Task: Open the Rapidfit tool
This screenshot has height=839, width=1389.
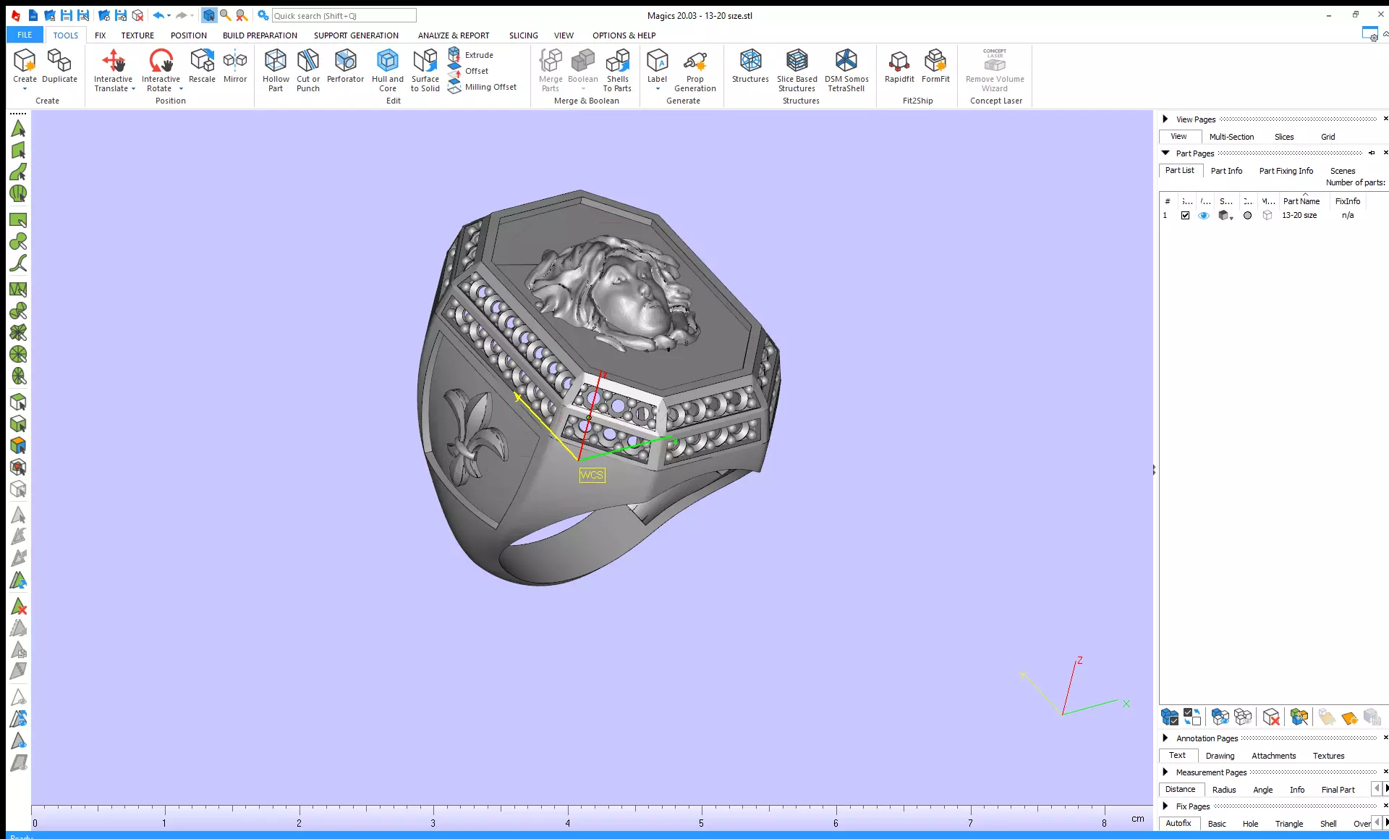Action: pos(899,66)
